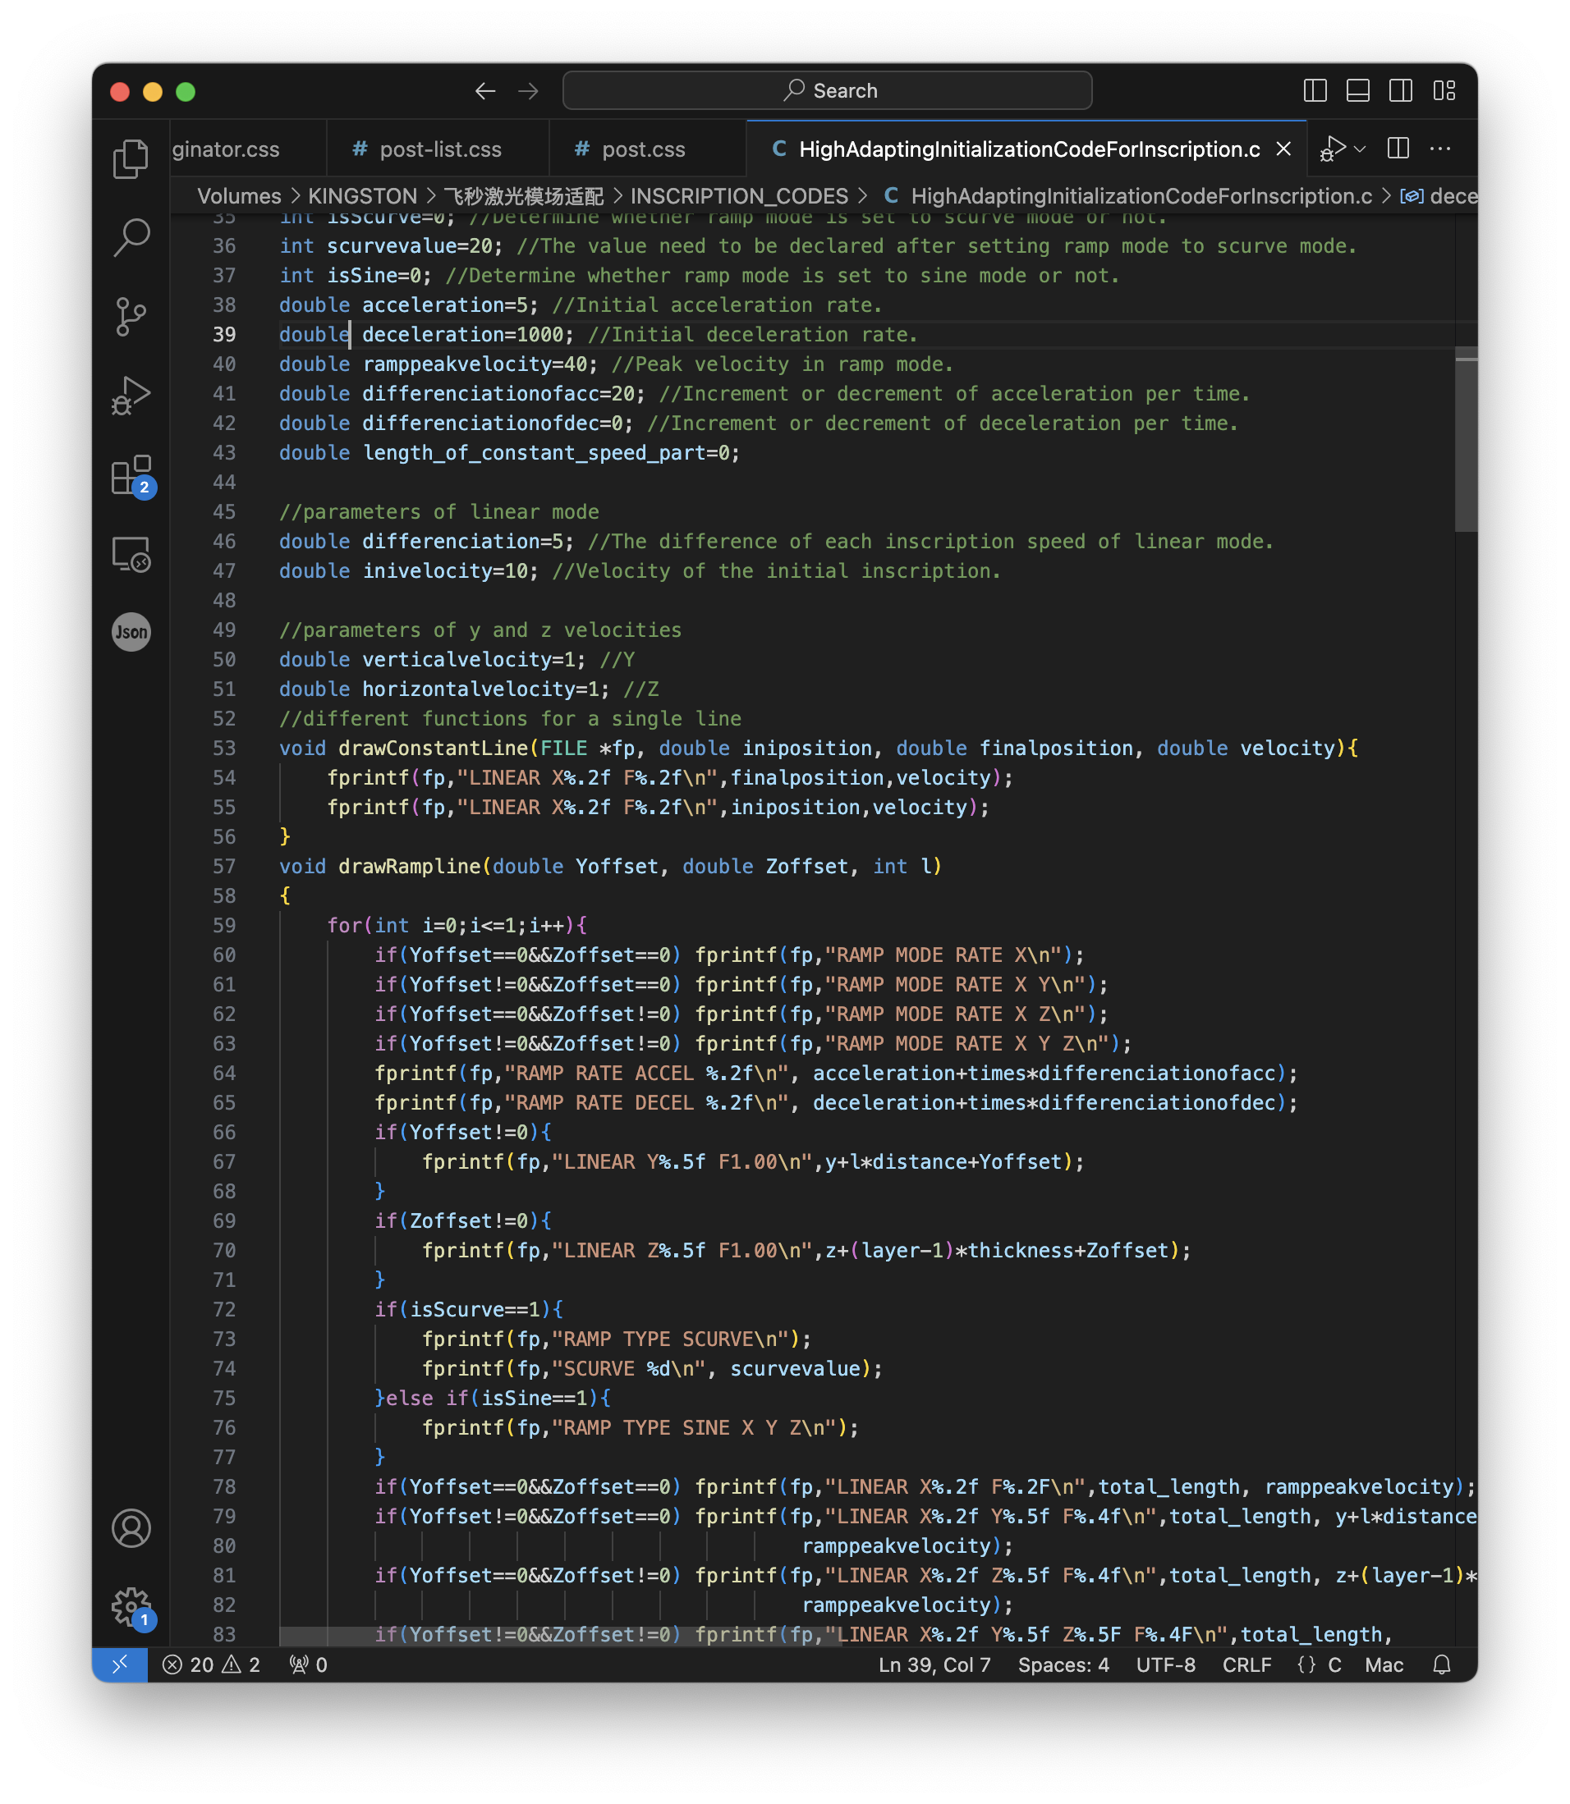Toggle the primary side bar layout button
Screen dimensions: 1570x1804
[x=1315, y=91]
